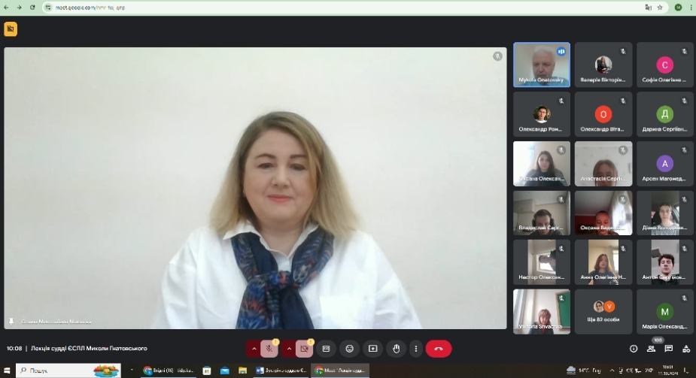
Task: Open more options three-dot menu in call bar
Action: (415, 349)
